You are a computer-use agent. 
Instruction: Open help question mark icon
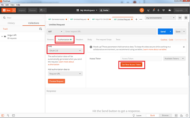(x=187, y=115)
